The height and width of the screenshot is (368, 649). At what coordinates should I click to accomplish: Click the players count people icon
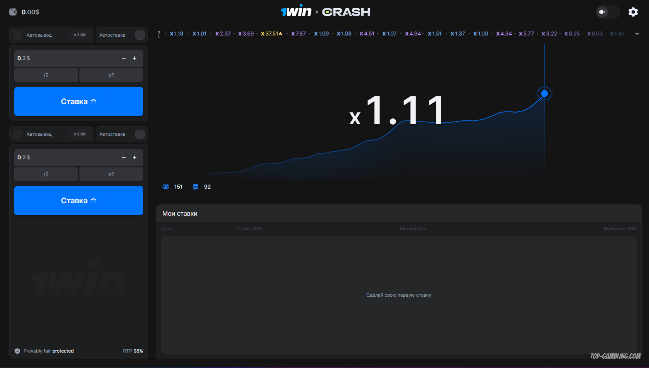click(166, 187)
